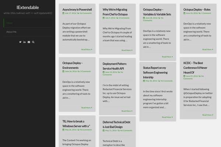Image resolution: width=221 pixels, height=147 pixels.
Task: Click the May 30, 2016 date link
Action: point(151,81)
